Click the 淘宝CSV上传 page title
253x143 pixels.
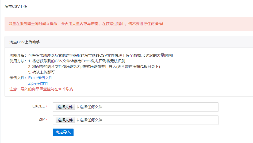16,6
